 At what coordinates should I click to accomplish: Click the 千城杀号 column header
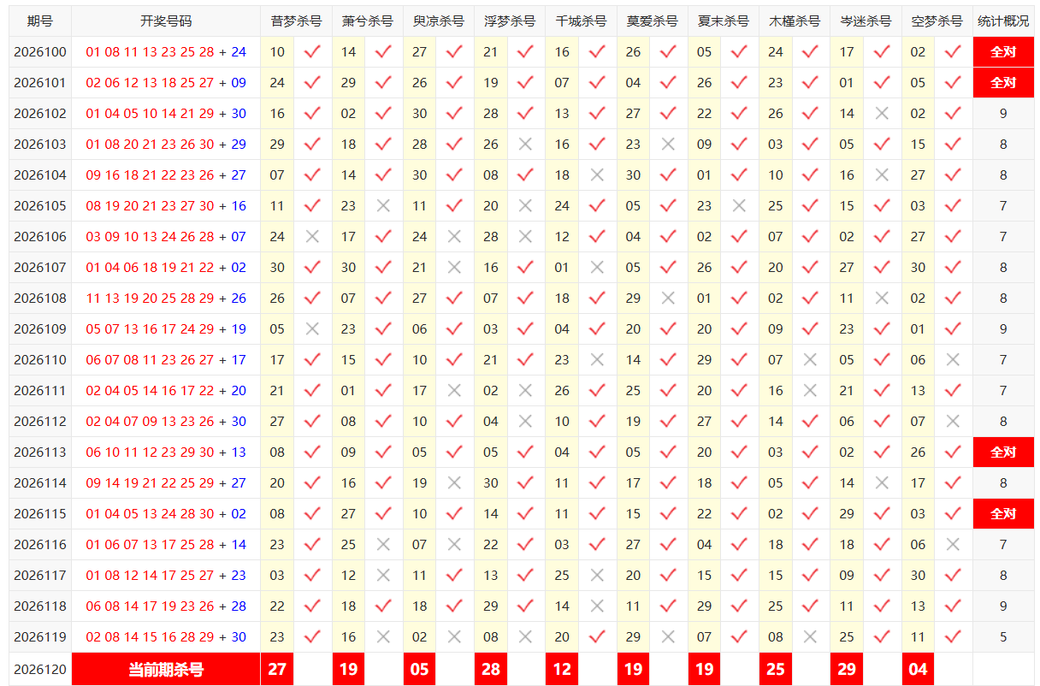[580, 21]
